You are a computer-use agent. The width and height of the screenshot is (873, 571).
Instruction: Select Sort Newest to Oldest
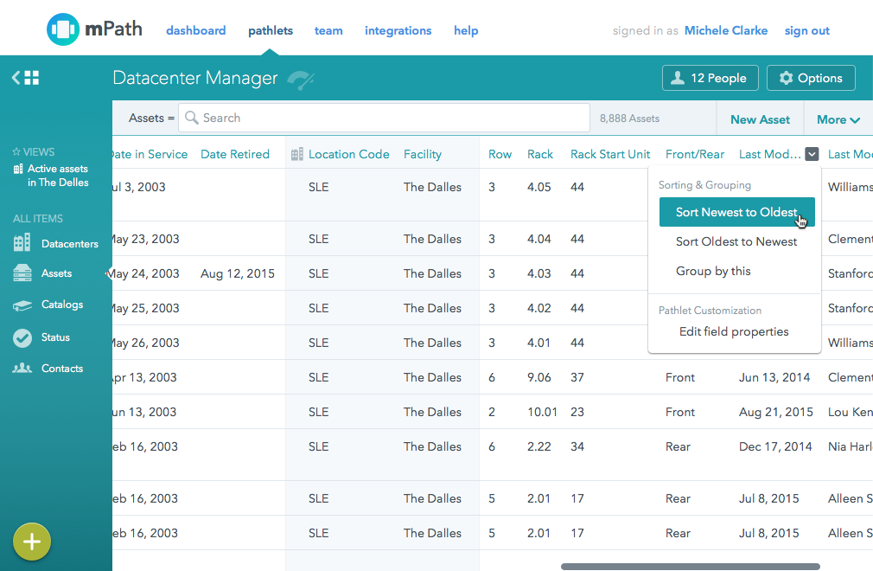736,212
